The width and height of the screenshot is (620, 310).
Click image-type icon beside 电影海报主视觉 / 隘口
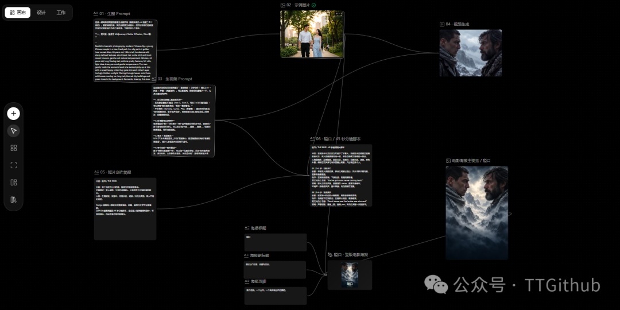point(448,161)
